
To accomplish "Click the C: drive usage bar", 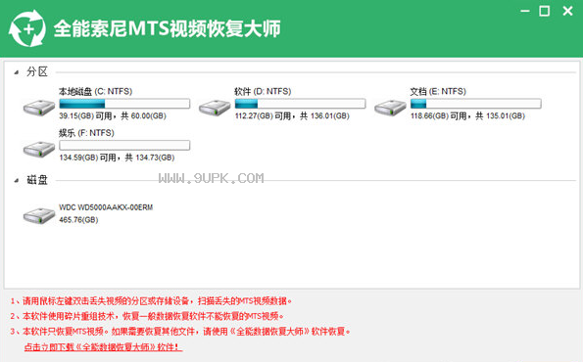I will tap(124, 104).
